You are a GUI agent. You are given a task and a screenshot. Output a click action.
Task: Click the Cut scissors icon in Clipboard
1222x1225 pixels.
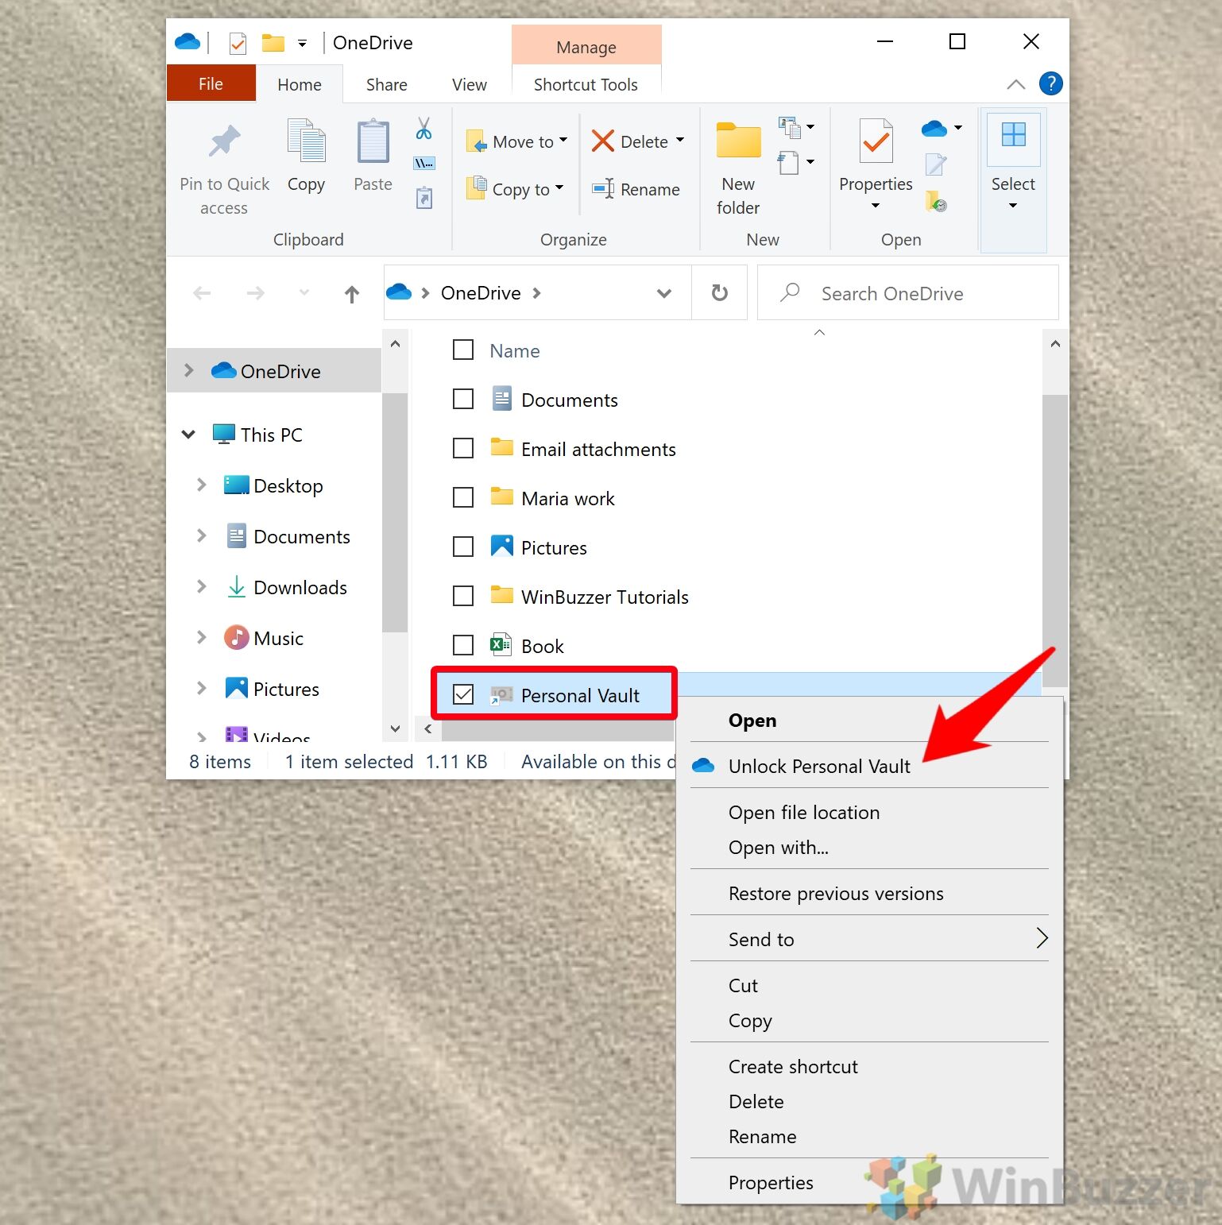(424, 129)
